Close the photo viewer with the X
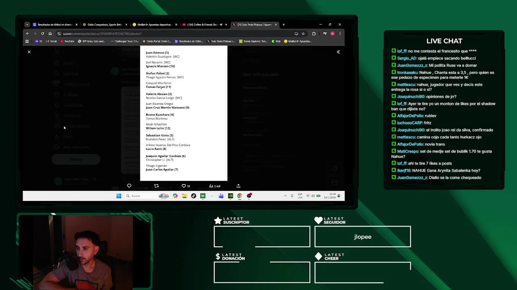Viewport: 517px width, 290px height. coord(29,52)
